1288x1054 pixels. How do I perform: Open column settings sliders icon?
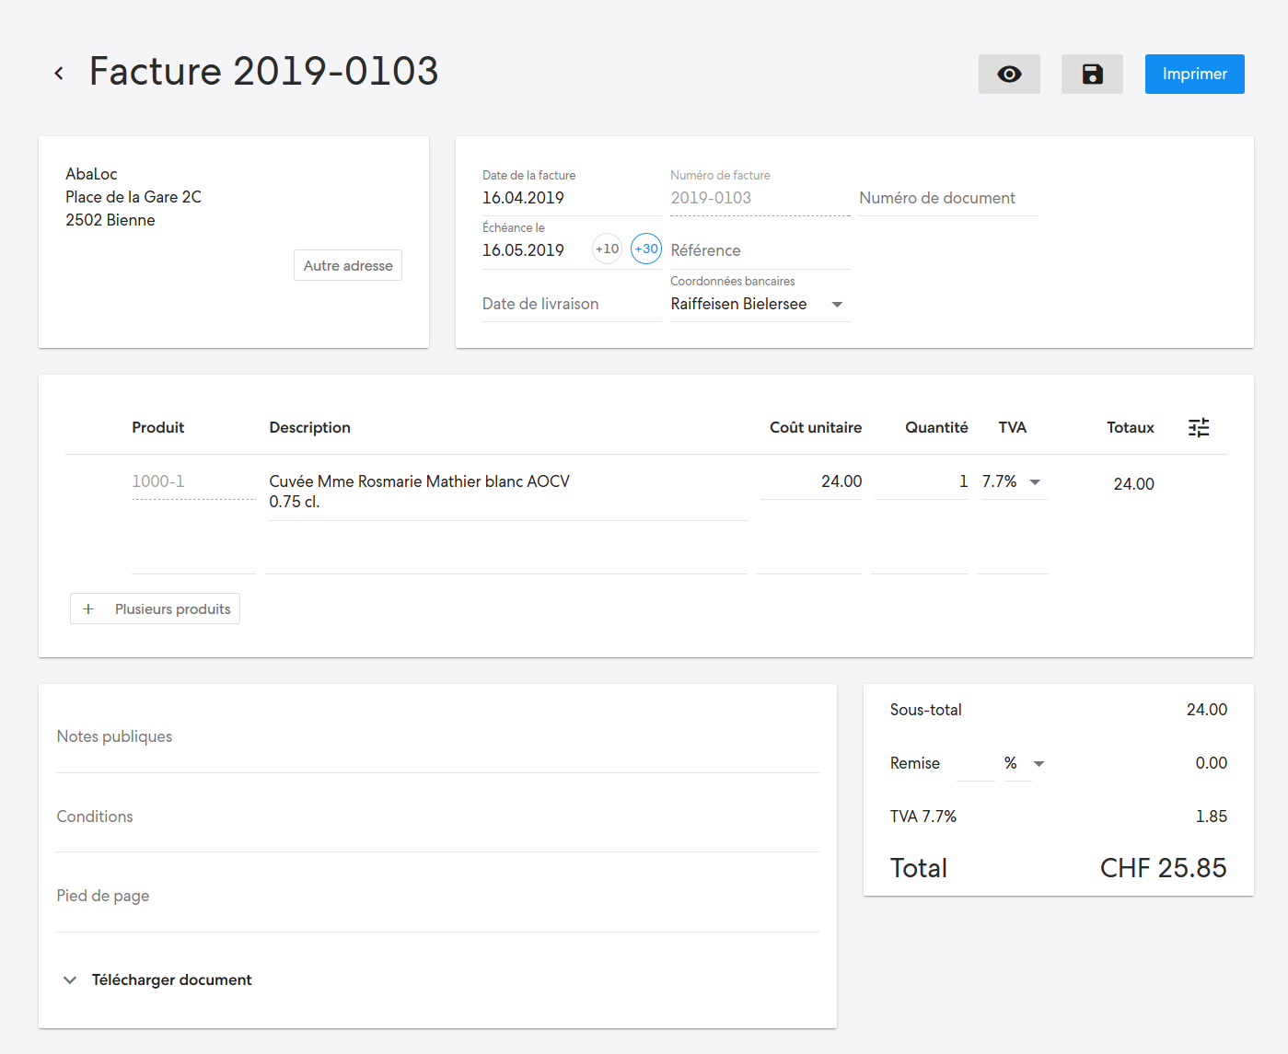1199,427
